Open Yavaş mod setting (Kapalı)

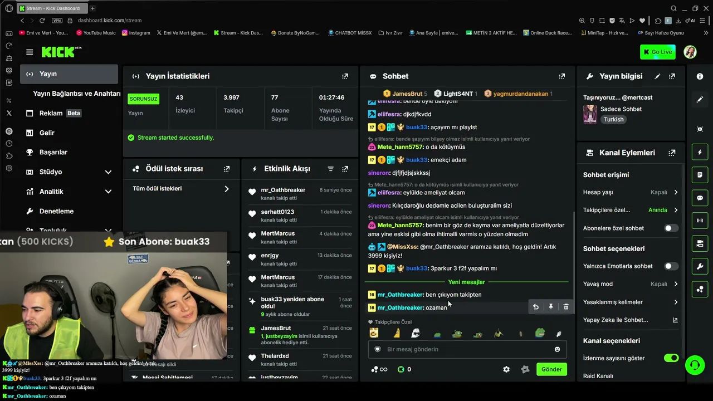(x=631, y=284)
